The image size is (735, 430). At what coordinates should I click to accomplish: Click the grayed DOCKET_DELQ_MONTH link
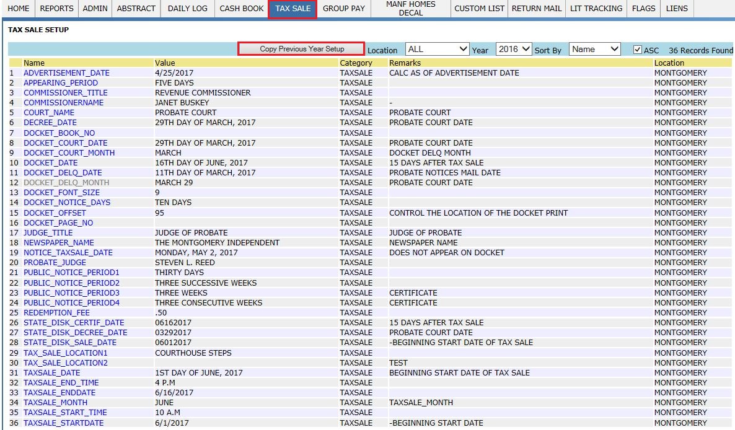(x=66, y=183)
